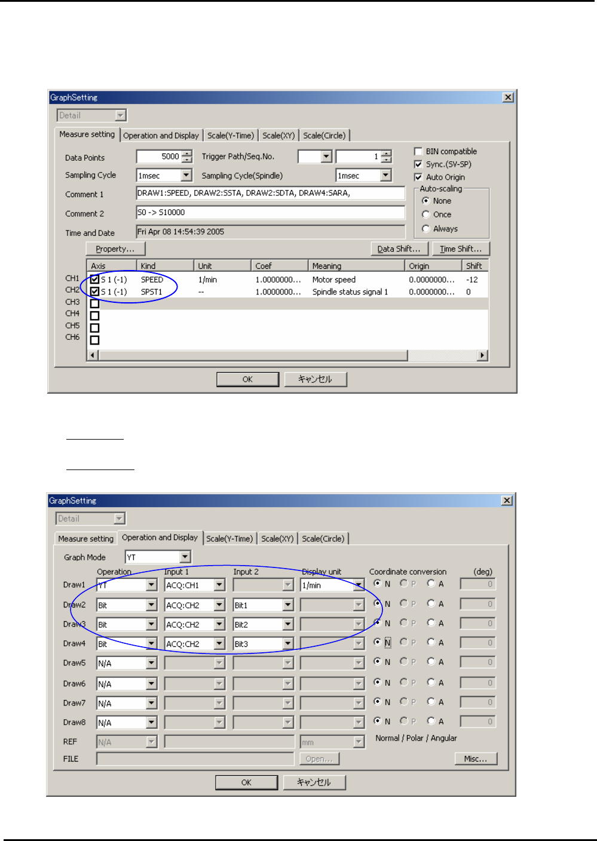This screenshot has width=597, height=841.
Task: Choose Always for auto-scaling
Action: (425, 229)
